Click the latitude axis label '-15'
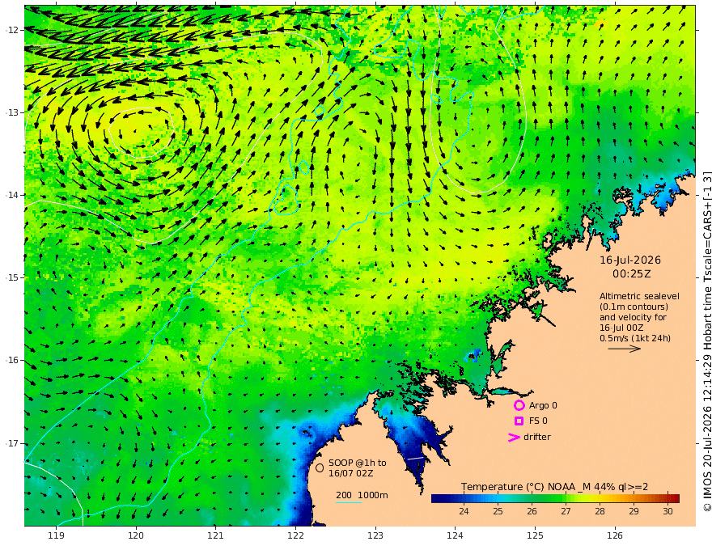The width and height of the screenshot is (712, 550). pyautogui.click(x=12, y=277)
